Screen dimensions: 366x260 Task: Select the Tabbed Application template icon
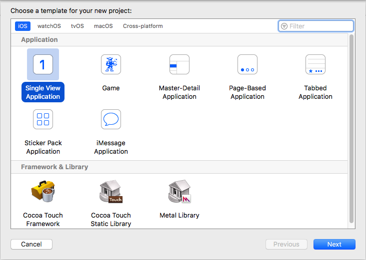pos(315,64)
